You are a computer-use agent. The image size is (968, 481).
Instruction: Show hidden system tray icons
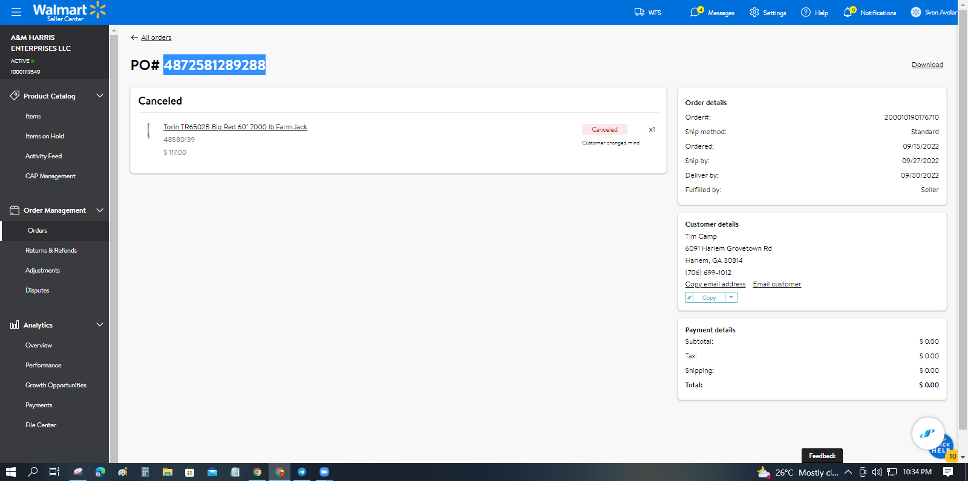click(848, 472)
